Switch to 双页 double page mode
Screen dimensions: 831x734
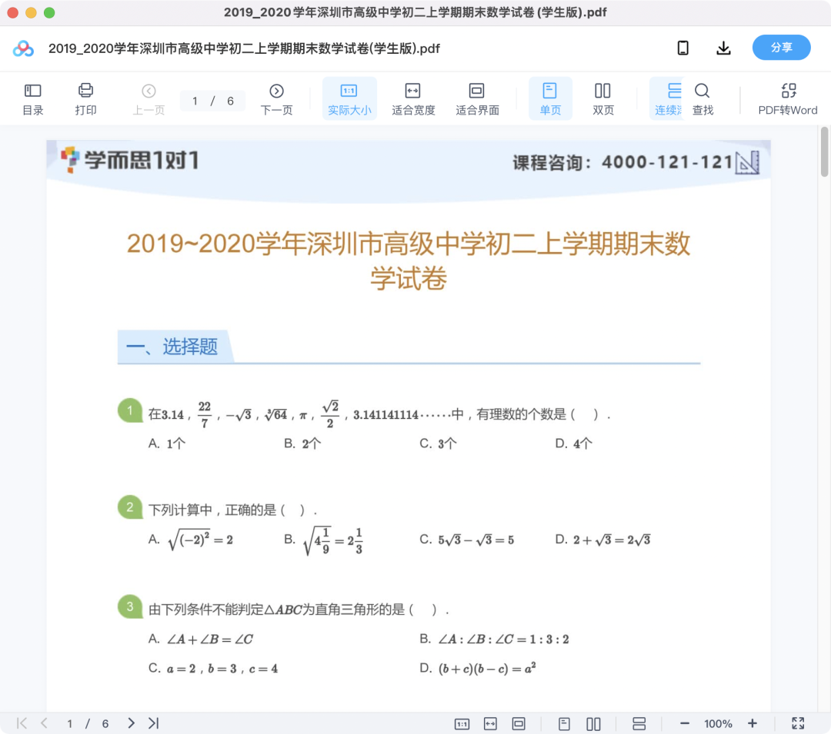602,99
